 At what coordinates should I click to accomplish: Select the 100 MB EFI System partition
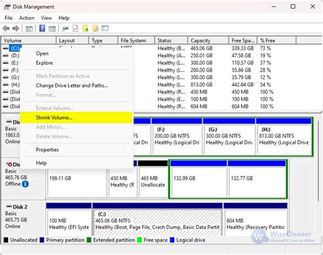[69, 220]
